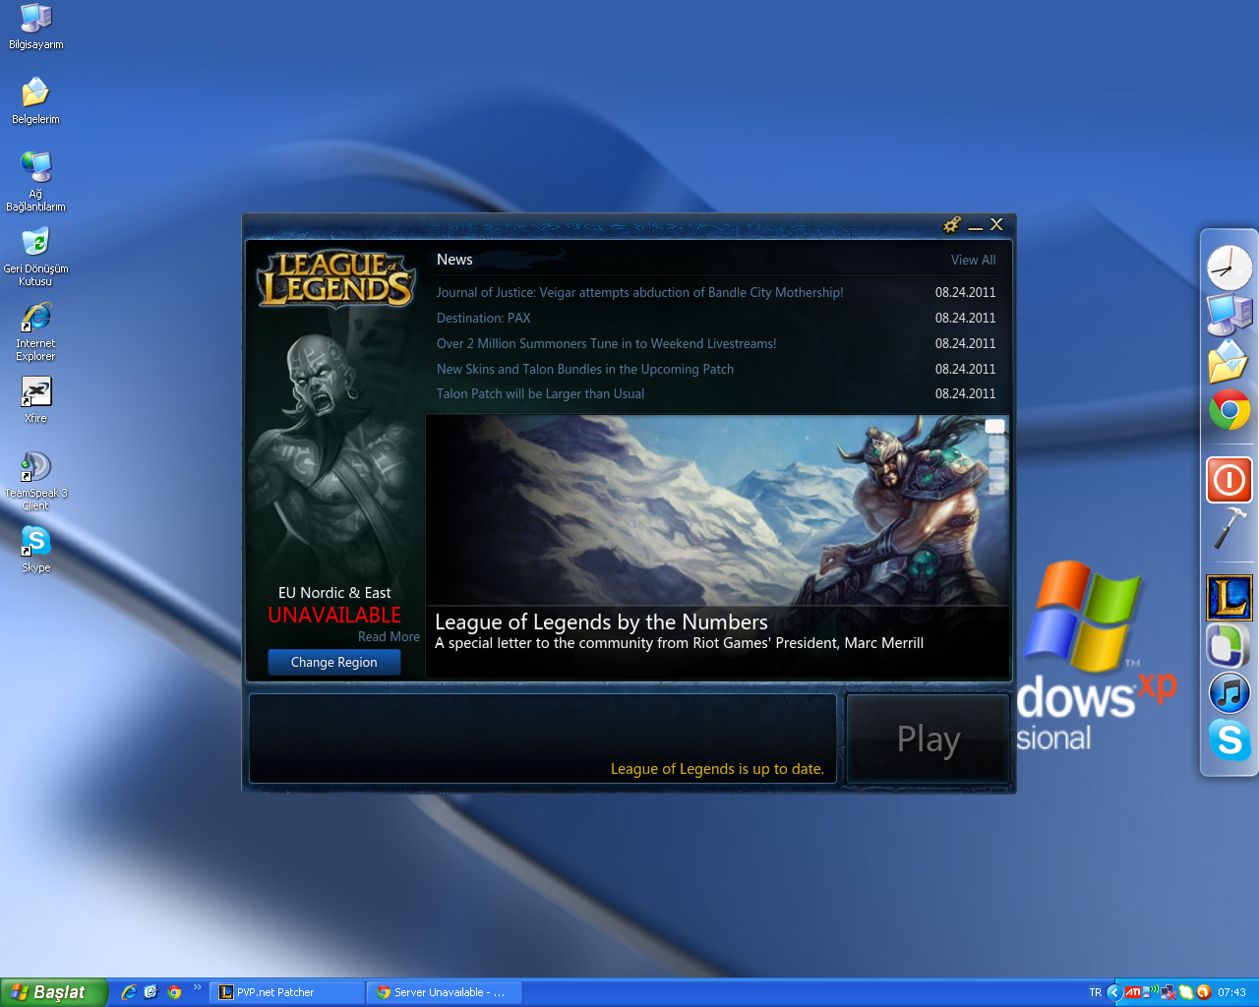1259x1007 pixels.
Task: Expand the quick launch overflow chevron
Action: pos(197,987)
